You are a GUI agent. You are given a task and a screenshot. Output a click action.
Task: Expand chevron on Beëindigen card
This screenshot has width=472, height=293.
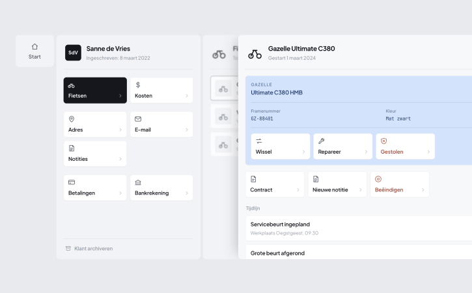(423, 189)
